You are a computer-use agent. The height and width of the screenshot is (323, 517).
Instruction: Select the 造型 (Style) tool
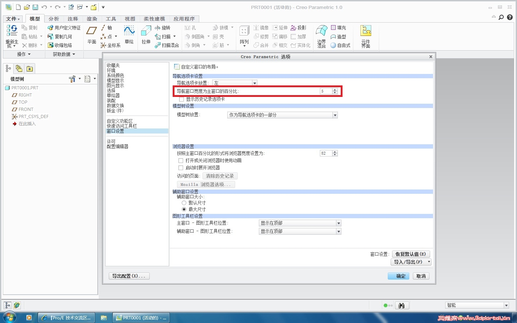(x=338, y=37)
